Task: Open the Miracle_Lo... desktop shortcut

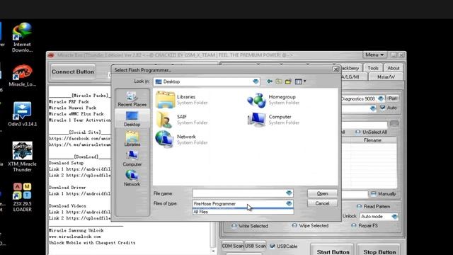Action: point(22,76)
